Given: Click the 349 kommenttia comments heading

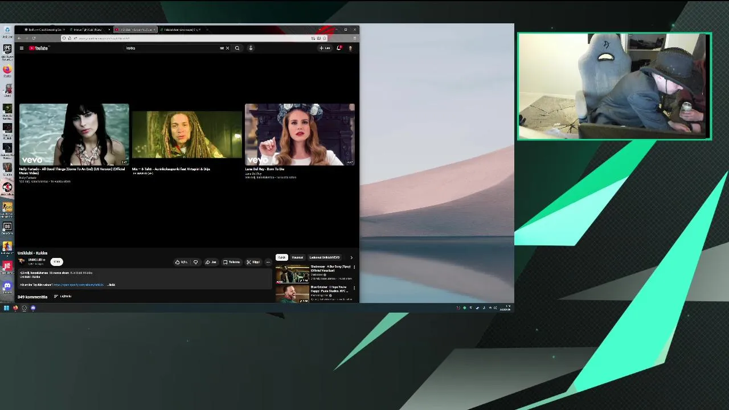Looking at the screenshot, I should coord(32,297).
